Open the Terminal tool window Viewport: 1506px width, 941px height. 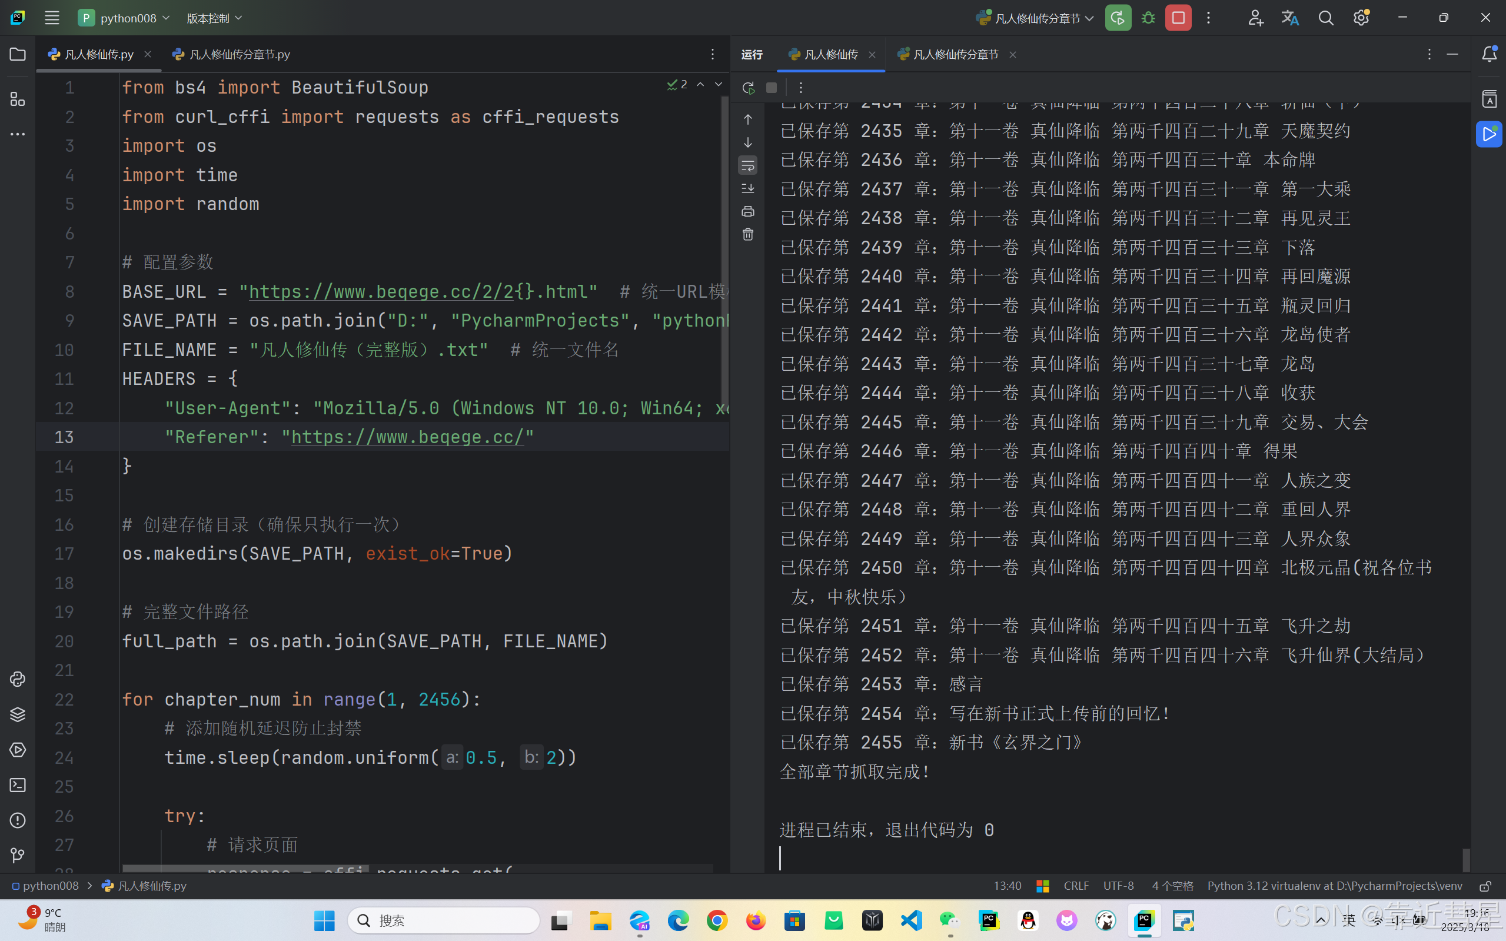18,785
